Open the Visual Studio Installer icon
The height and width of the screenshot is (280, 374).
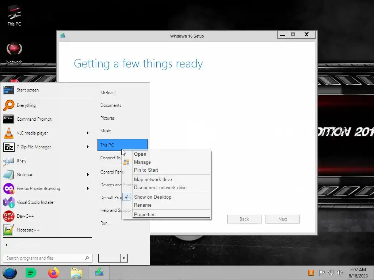pyautogui.click(x=9, y=202)
